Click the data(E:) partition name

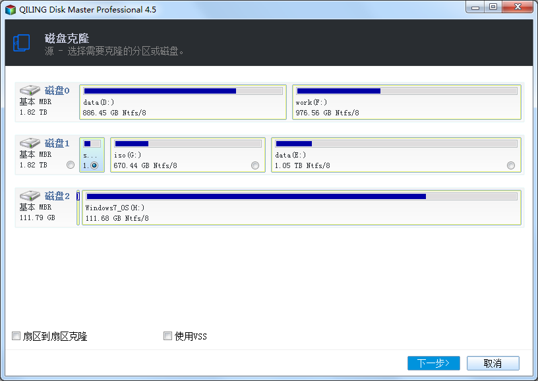click(x=290, y=155)
